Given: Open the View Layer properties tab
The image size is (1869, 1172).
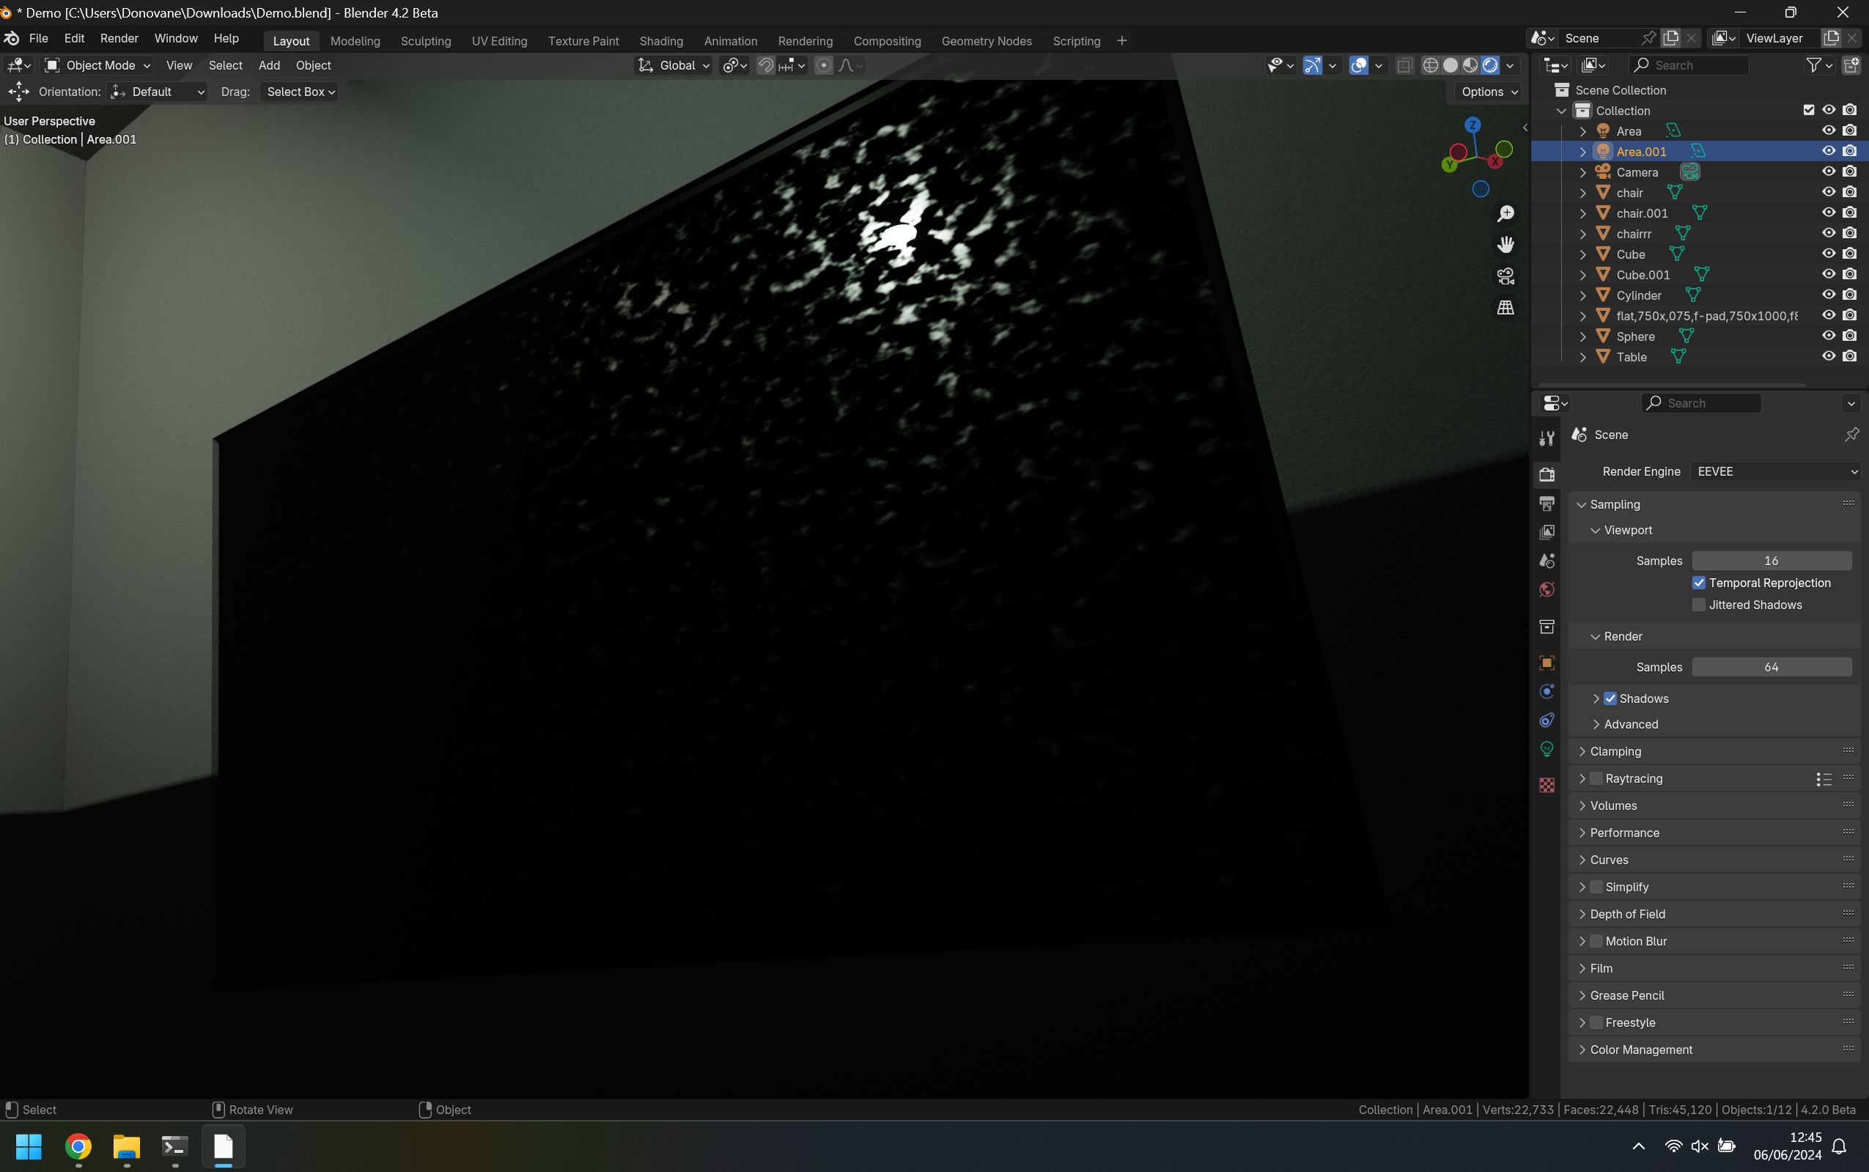Looking at the screenshot, I should pyautogui.click(x=1547, y=531).
